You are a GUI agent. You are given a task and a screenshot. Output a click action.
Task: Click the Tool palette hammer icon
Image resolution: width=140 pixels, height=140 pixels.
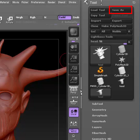86,2
